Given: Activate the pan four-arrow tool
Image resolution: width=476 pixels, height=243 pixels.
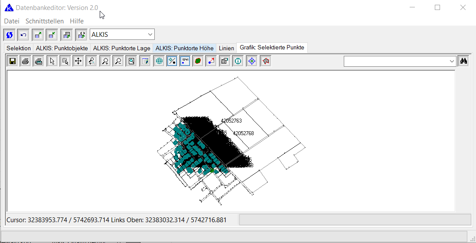Looking at the screenshot, I should (78, 61).
